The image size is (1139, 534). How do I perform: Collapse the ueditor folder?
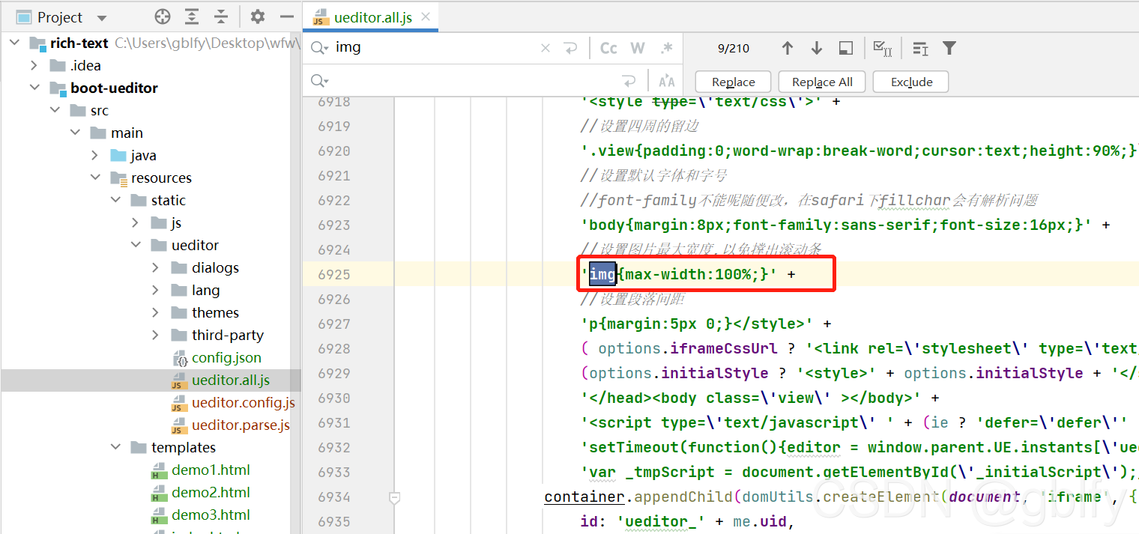point(135,245)
